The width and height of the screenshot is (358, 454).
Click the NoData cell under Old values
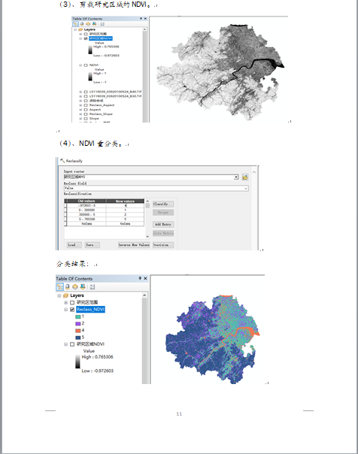tap(86, 224)
